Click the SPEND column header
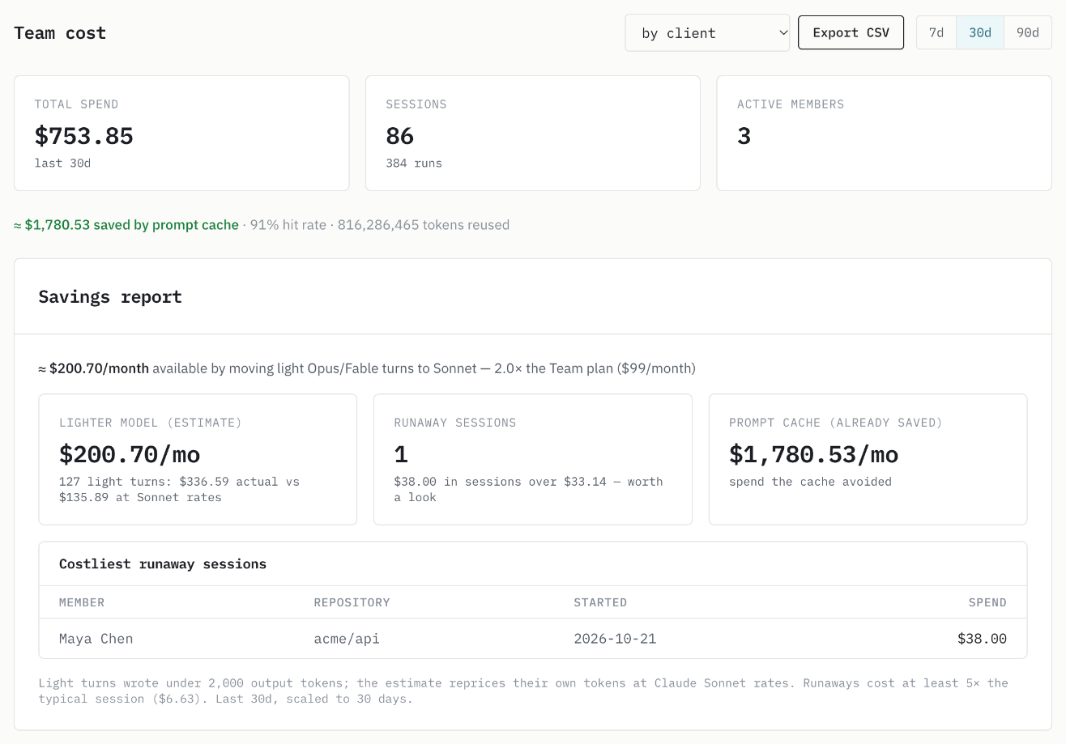The height and width of the screenshot is (744, 1066). tap(987, 602)
